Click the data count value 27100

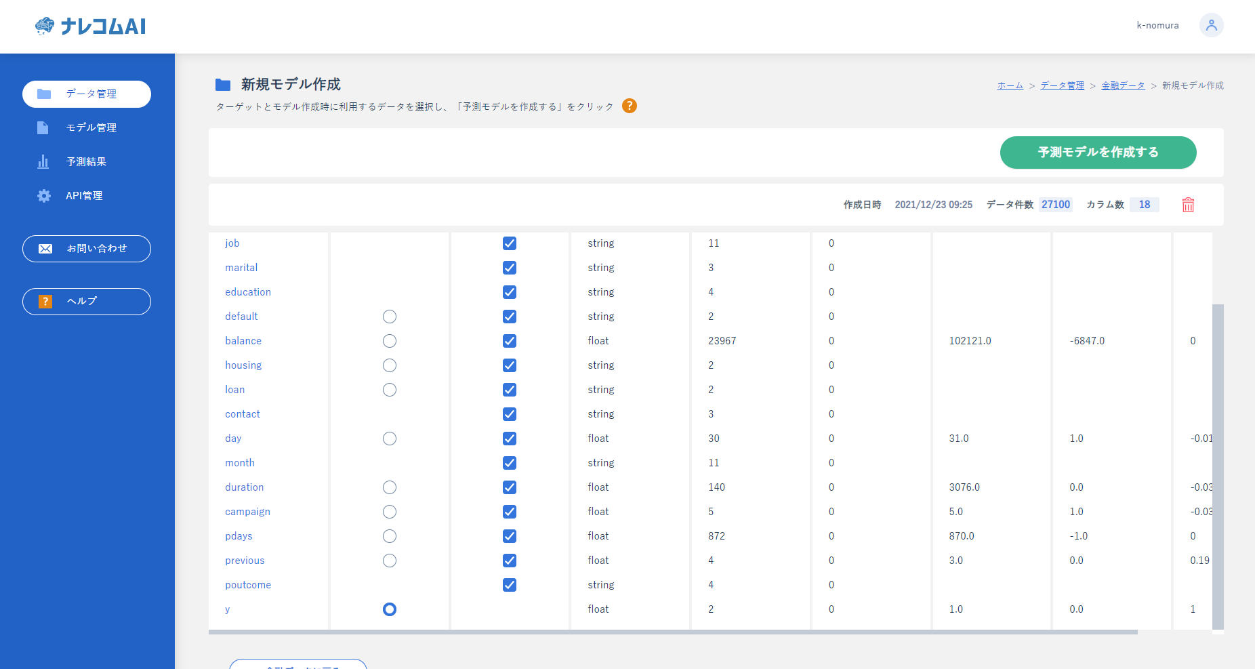[1056, 205]
